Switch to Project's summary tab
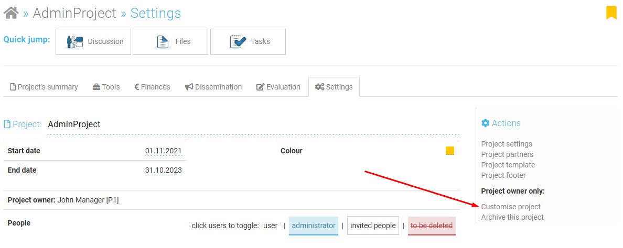 point(44,87)
